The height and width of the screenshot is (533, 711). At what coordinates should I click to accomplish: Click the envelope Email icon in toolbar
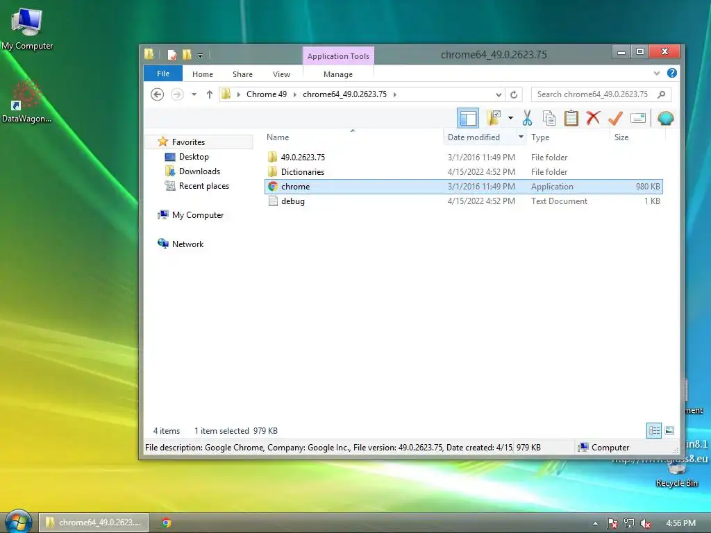click(x=637, y=118)
